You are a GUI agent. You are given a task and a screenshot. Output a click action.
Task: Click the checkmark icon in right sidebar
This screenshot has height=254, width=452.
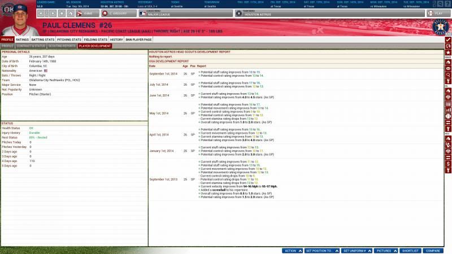448,40
